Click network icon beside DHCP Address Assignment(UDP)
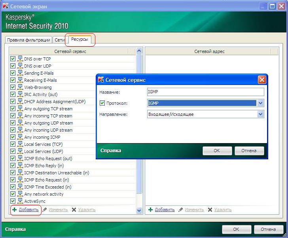 (20, 102)
